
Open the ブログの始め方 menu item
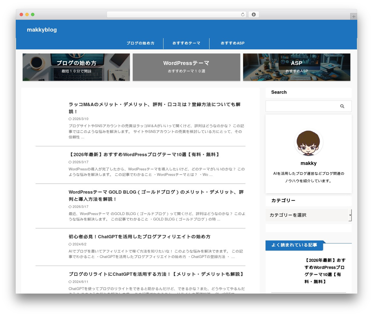140,43
